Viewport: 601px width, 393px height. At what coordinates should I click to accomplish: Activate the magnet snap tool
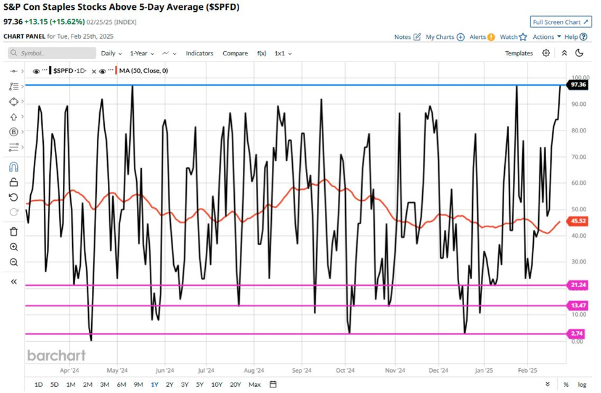point(14,166)
